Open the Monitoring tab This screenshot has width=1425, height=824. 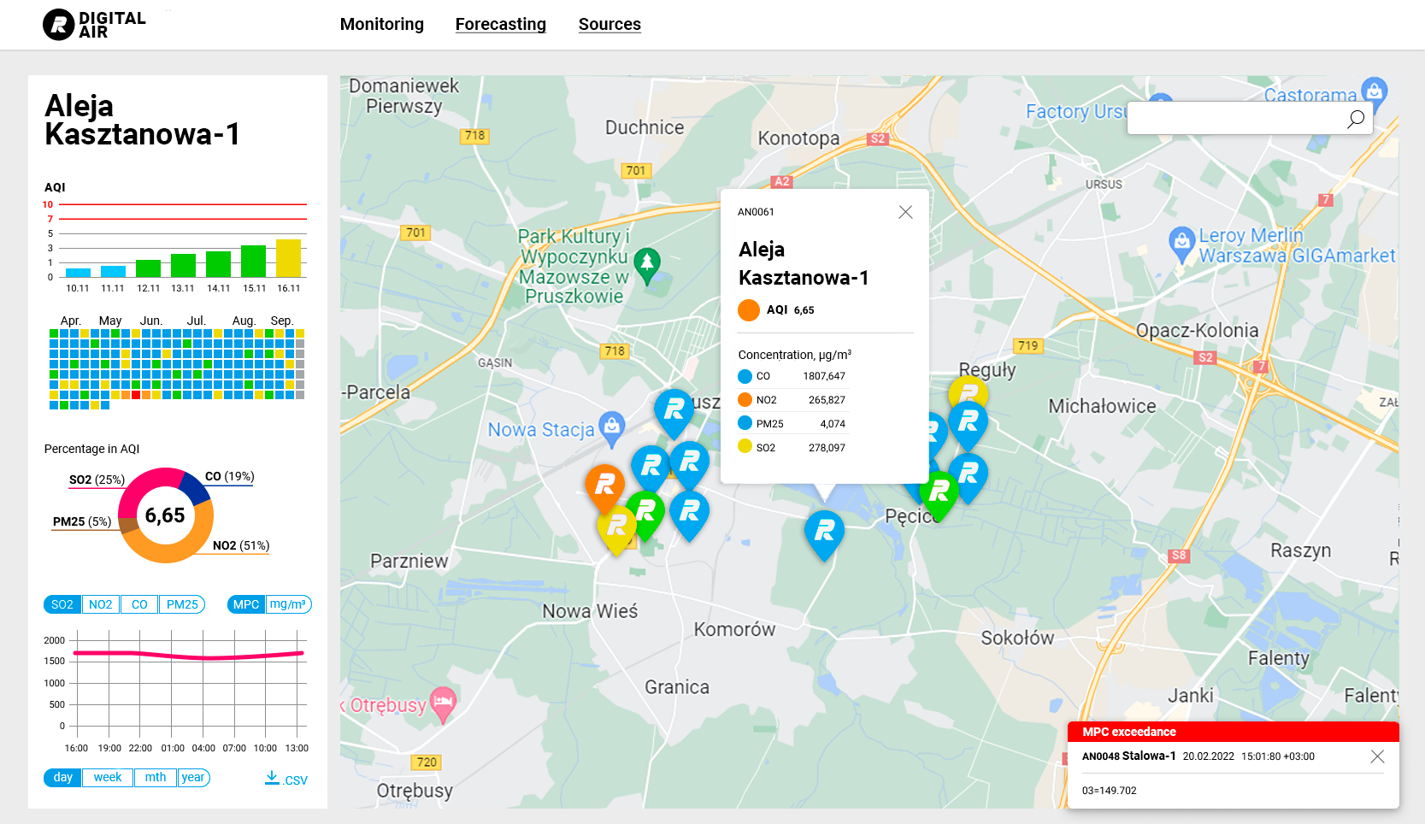(381, 25)
